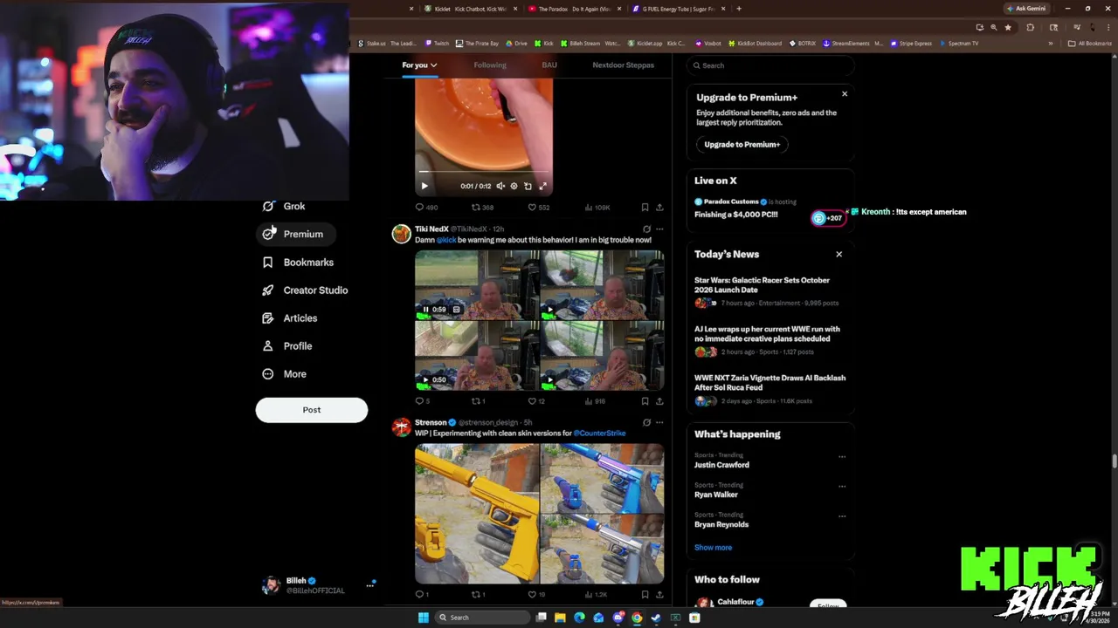Image resolution: width=1118 pixels, height=628 pixels.
Task: Switch to the Following tab
Action: [490, 65]
